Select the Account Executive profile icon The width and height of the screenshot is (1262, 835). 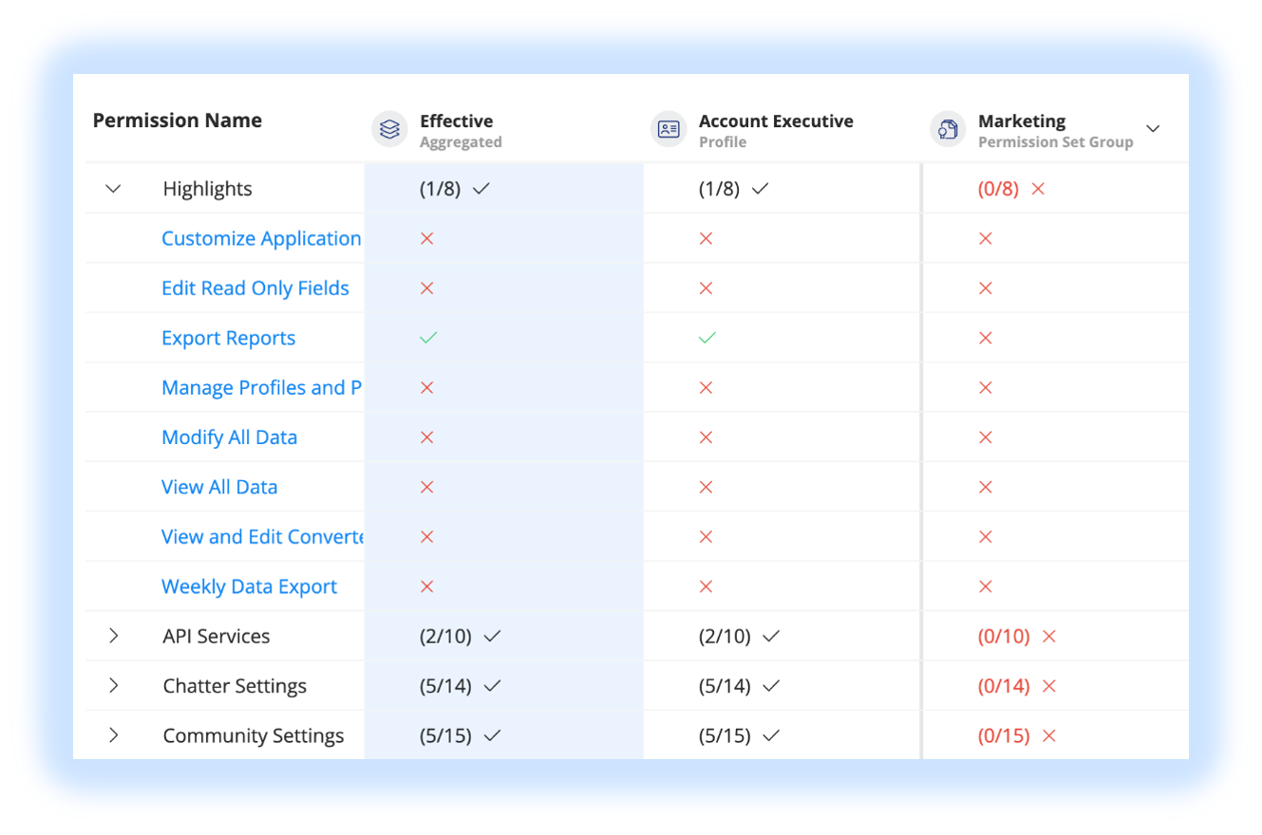pyautogui.click(x=668, y=129)
